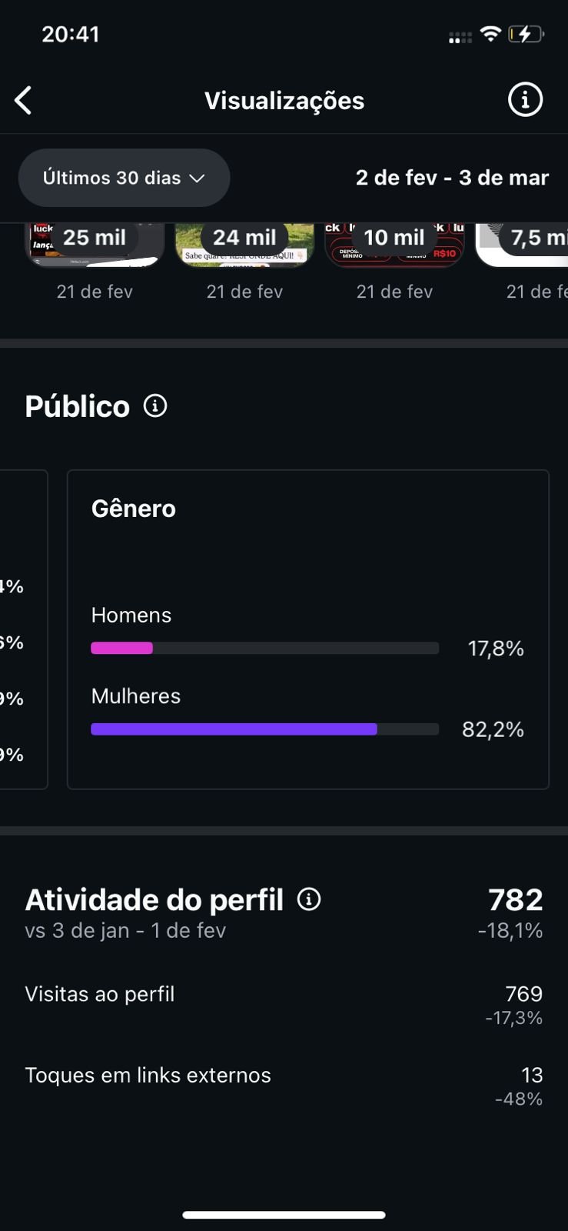This screenshot has width=568, height=1231.
Task: Tap the battery charging icon
Action: pos(526,34)
